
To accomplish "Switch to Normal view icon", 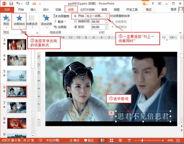I will pos(102,140).
